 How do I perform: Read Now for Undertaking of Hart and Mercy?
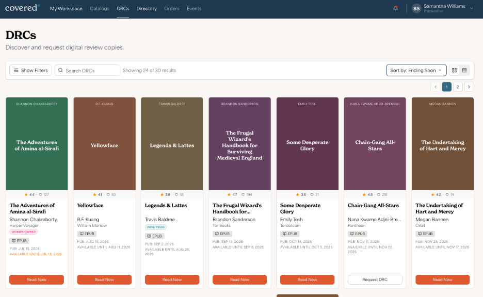(442, 279)
